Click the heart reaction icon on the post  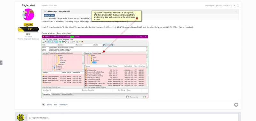click(236, 105)
